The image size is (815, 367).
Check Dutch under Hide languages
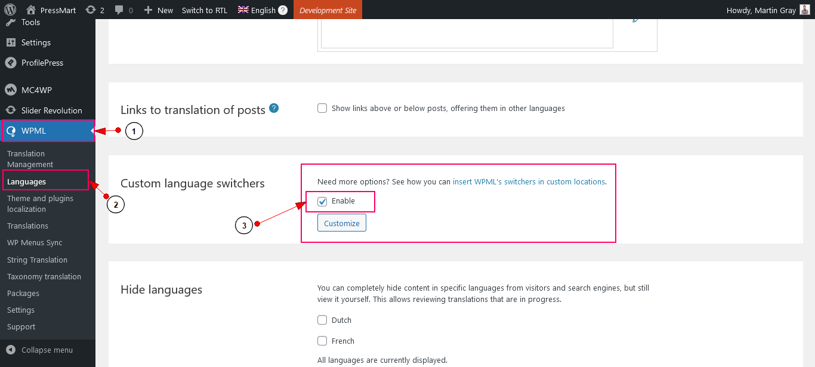322,320
